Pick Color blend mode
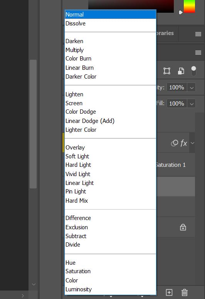This screenshot has height=299, width=205. click(x=111, y=281)
